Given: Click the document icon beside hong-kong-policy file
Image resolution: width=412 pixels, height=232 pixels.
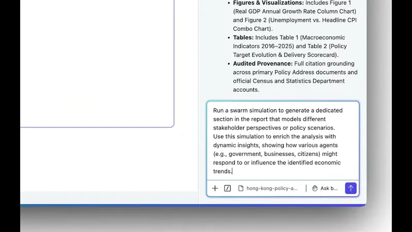Looking at the screenshot, I should point(241,188).
